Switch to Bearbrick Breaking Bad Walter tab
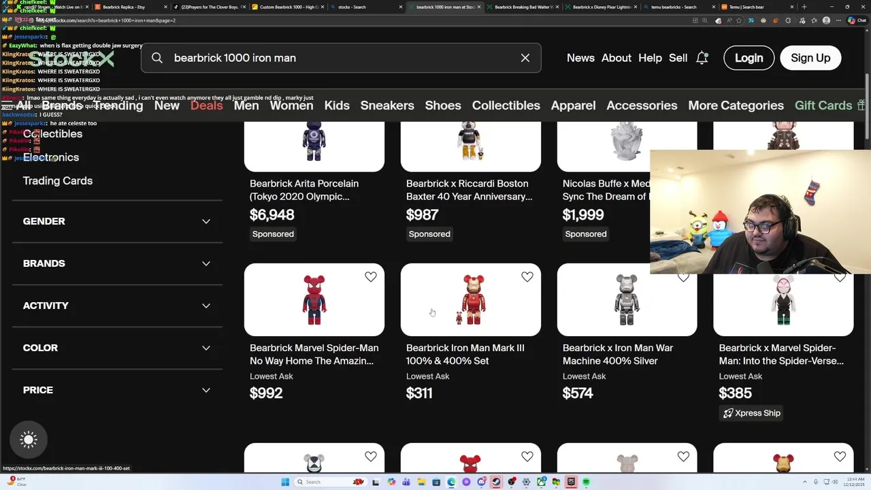 pyautogui.click(x=523, y=7)
